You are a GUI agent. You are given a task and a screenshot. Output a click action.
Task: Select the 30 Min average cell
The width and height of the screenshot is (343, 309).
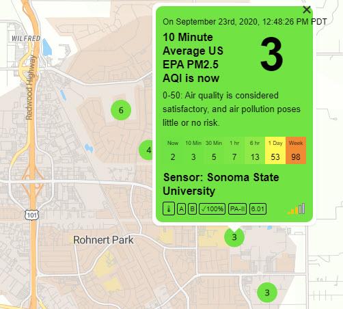coord(214,150)
